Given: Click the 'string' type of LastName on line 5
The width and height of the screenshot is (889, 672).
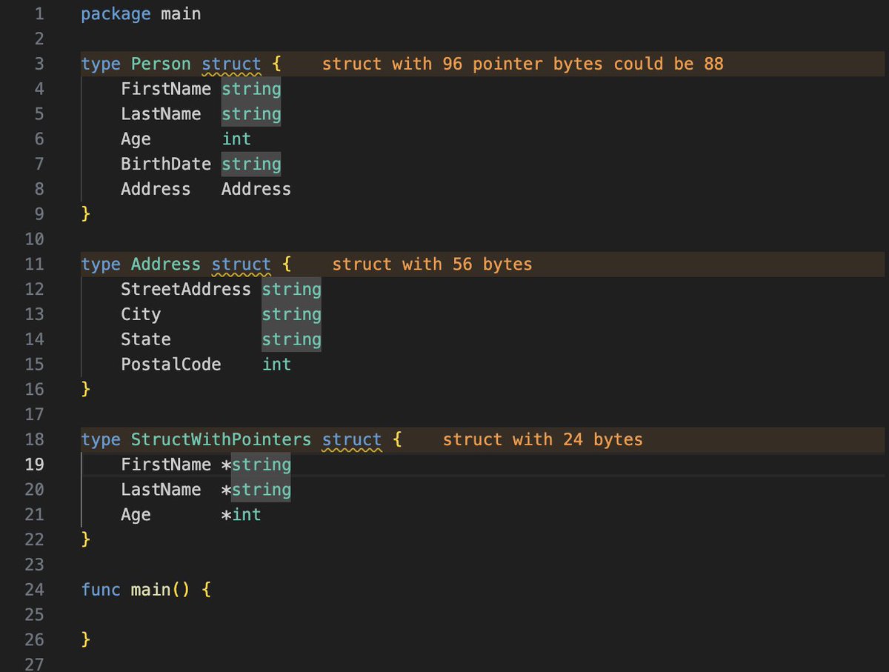Looking at the screenshot, I should pyautogui.click(x=251, y=114).
